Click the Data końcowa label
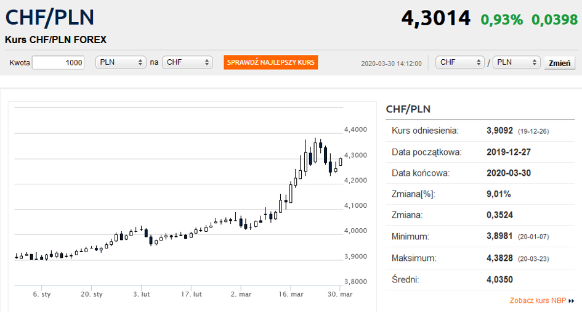Image resolution: width=582 pixels, height=312 pixels. pyautogui.click(x=421, y=173)
